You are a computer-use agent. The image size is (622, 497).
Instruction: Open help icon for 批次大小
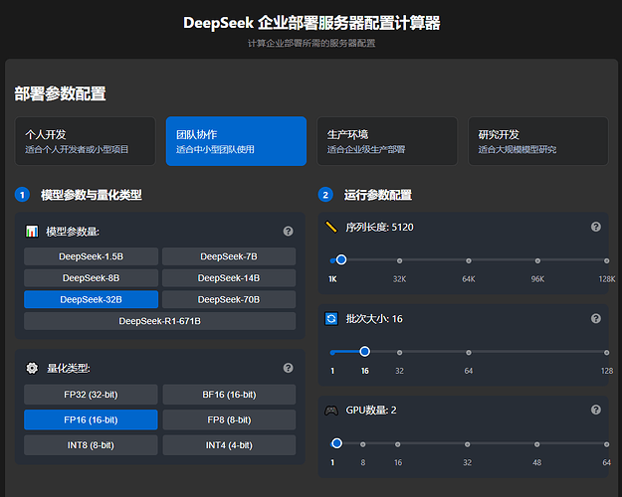pyautogui.click(x=595, y=318)
